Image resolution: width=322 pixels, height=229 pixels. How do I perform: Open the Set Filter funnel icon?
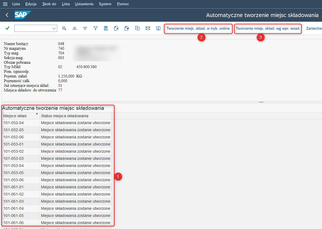coord(95,28)
